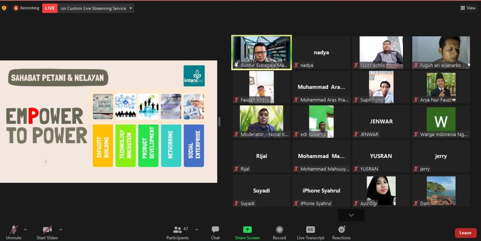Viewport: 481px width, 241px height.
Task: Start recording with the Record icon
Action: pos(279,230)
